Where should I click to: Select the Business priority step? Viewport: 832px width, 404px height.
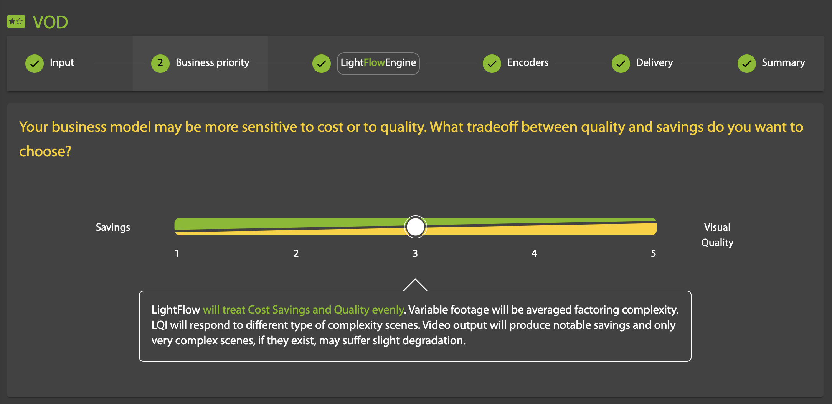pos(212,62)
